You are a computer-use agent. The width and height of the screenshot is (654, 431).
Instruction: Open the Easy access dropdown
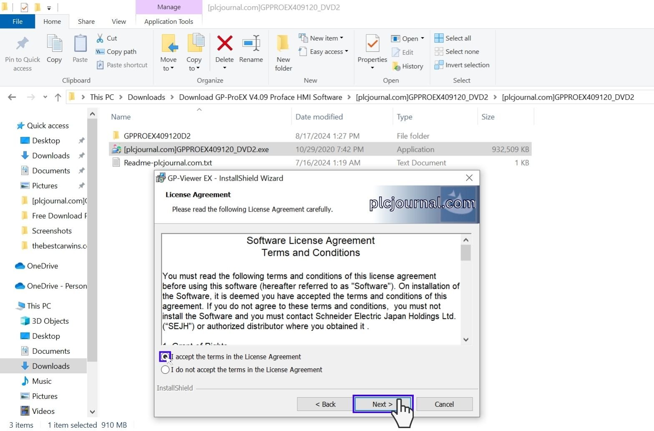[346, 51]
